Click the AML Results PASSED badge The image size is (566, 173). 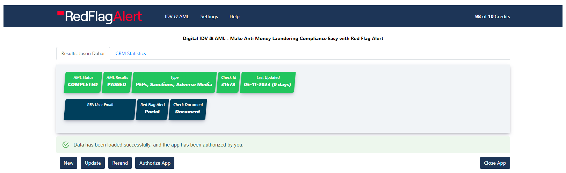click(117, 82)
